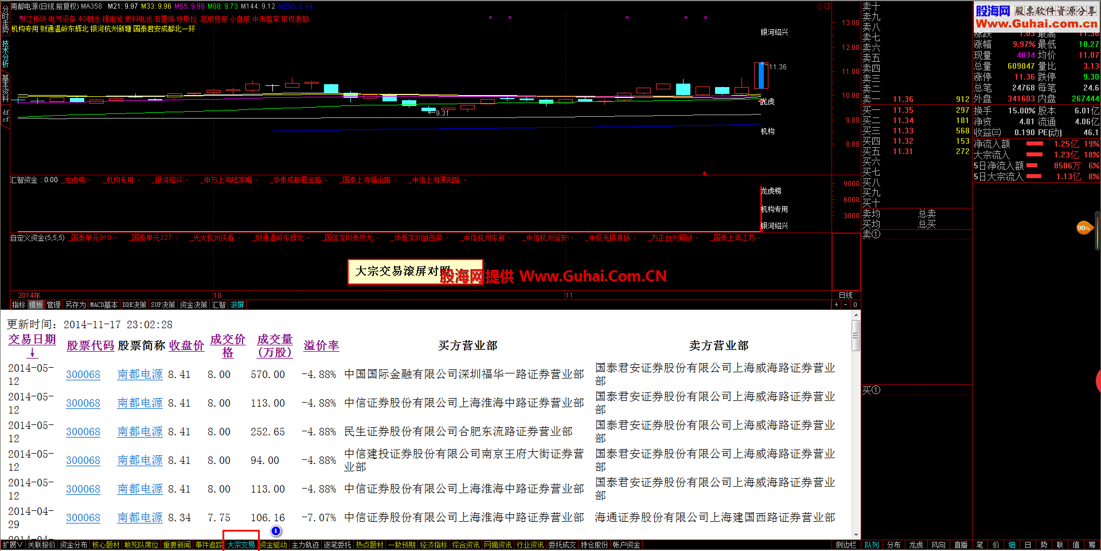Click the 另存为 save-as button
Screen dimensions: 1101x551
pos(75,305)
